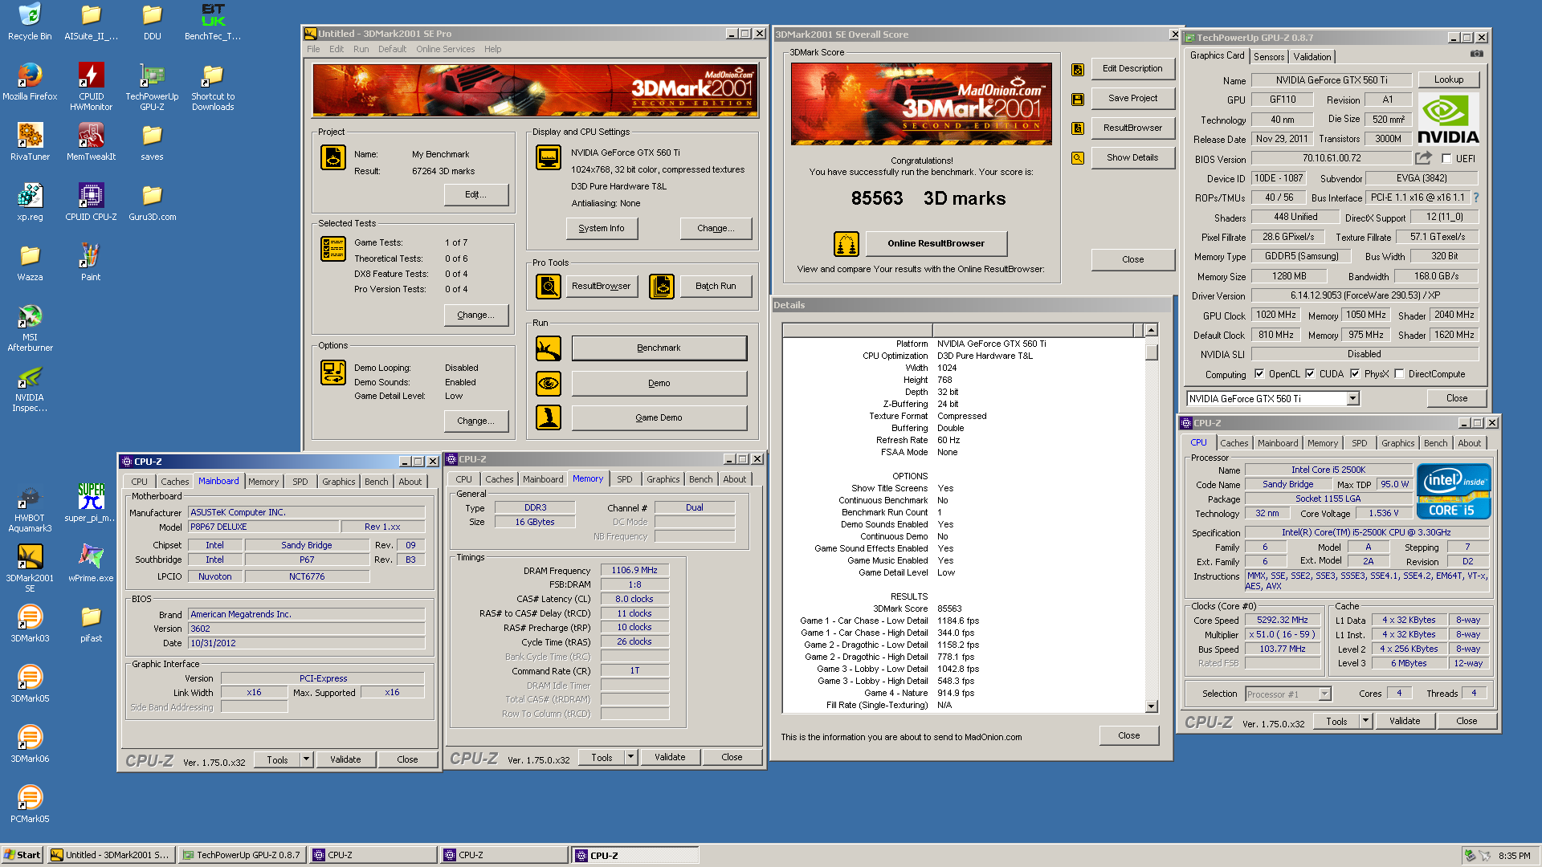The height and width of the screenshot is (867, 1542).
Task: Open the Bench tab in CPU tab window
Action: [x=1435, y=443]
